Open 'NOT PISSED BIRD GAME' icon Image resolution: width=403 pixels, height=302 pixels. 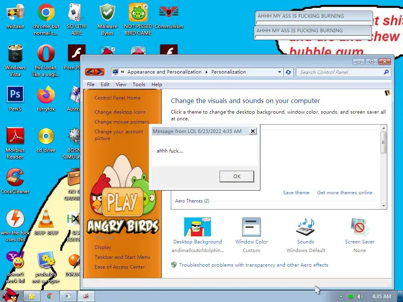click(138, 19)
